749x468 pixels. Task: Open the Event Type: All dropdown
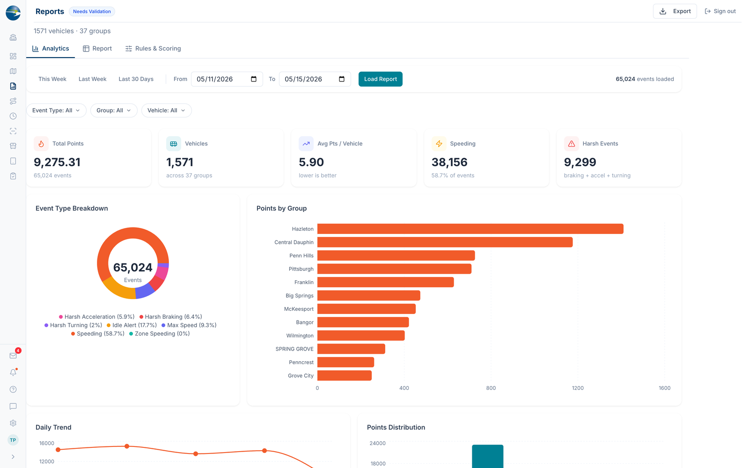click(56, 110)
